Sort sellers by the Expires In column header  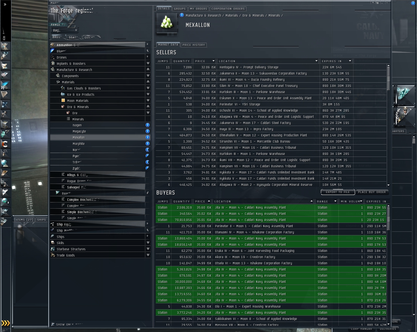point(337,61)
